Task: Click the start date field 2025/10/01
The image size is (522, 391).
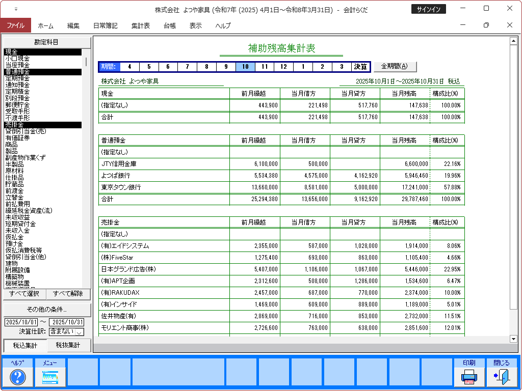Action: pos(21,322)
